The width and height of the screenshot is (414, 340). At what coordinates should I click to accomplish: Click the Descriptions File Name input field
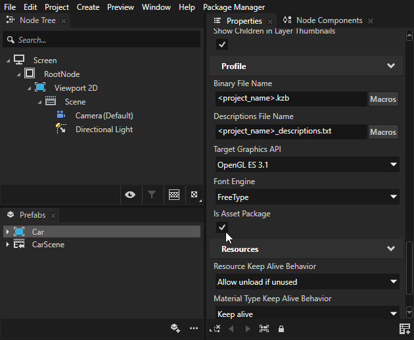click(x=291, y=132)
